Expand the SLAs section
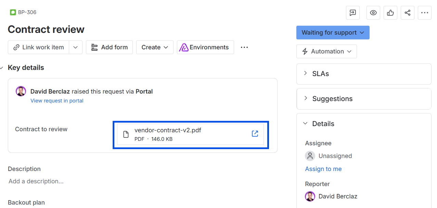Image resolution: width=437 pixels, height=208 pixels. click(x=364, y=74)
